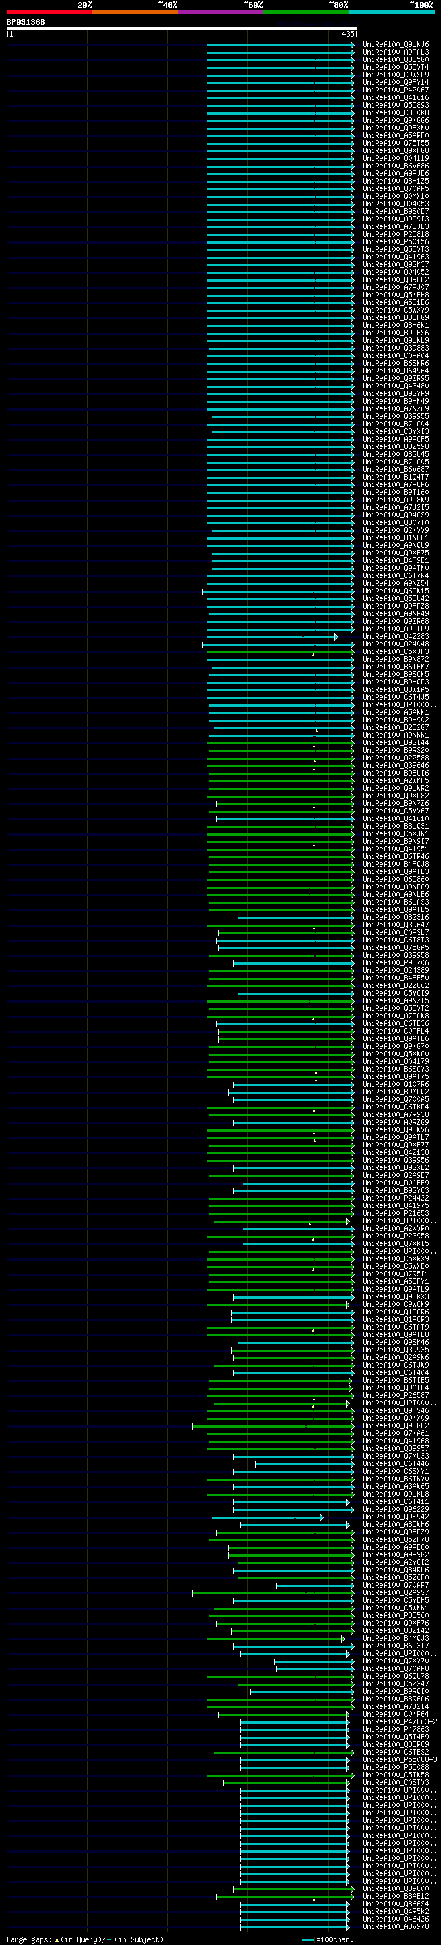Select hit label UniRef100_Q8H125
This screenshot has width=441, height=1945.
click(396, 182)
